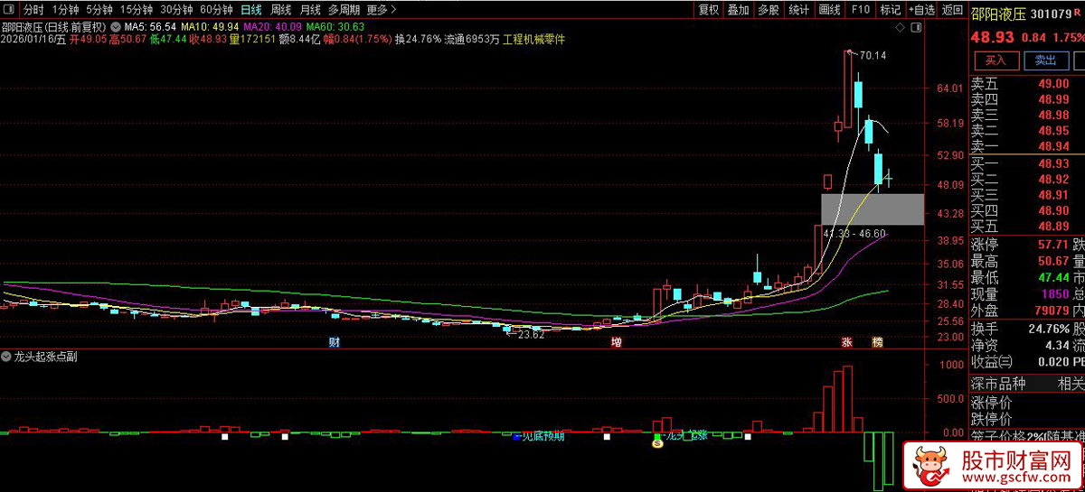This screenshot has height=492, width=1085.
Task: Switch to 分时 view
Action: 33,10
